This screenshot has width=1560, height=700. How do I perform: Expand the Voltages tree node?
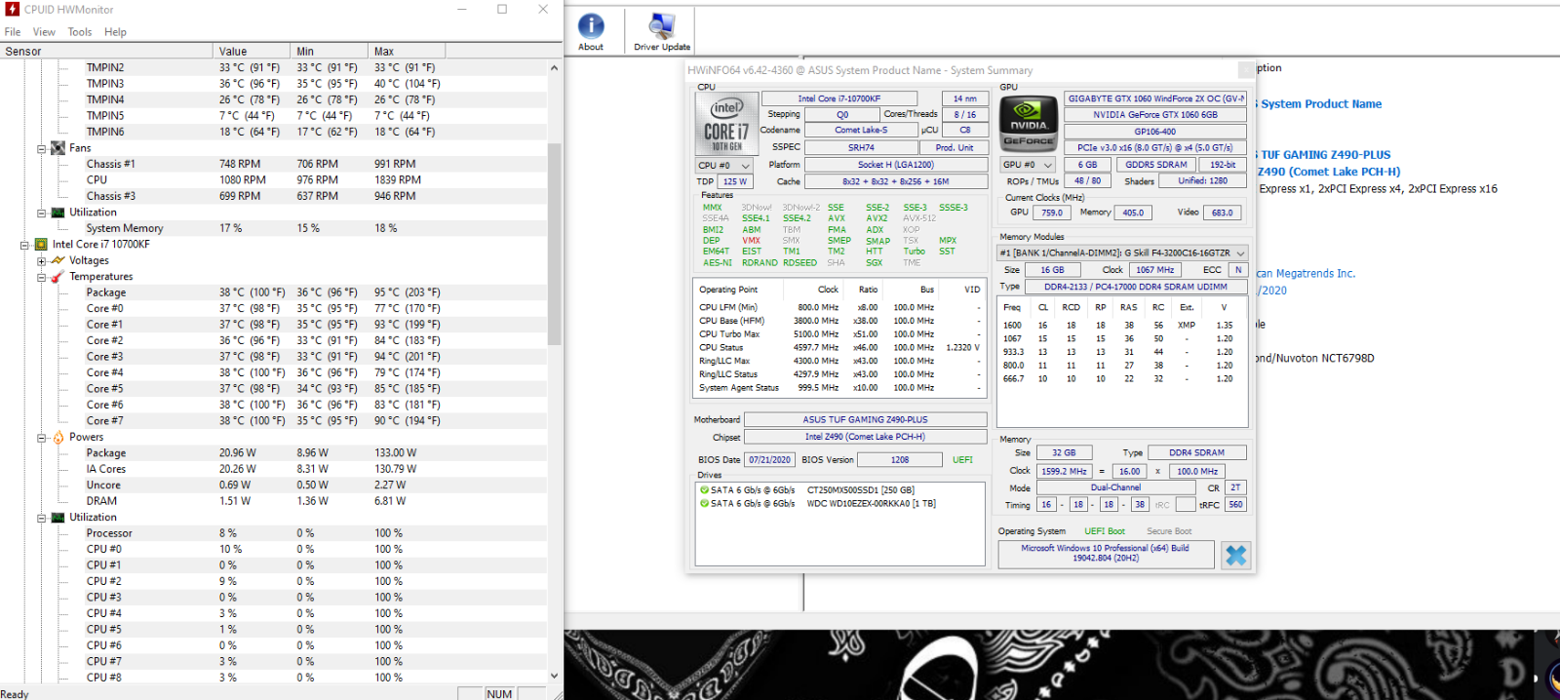[42, 261]
